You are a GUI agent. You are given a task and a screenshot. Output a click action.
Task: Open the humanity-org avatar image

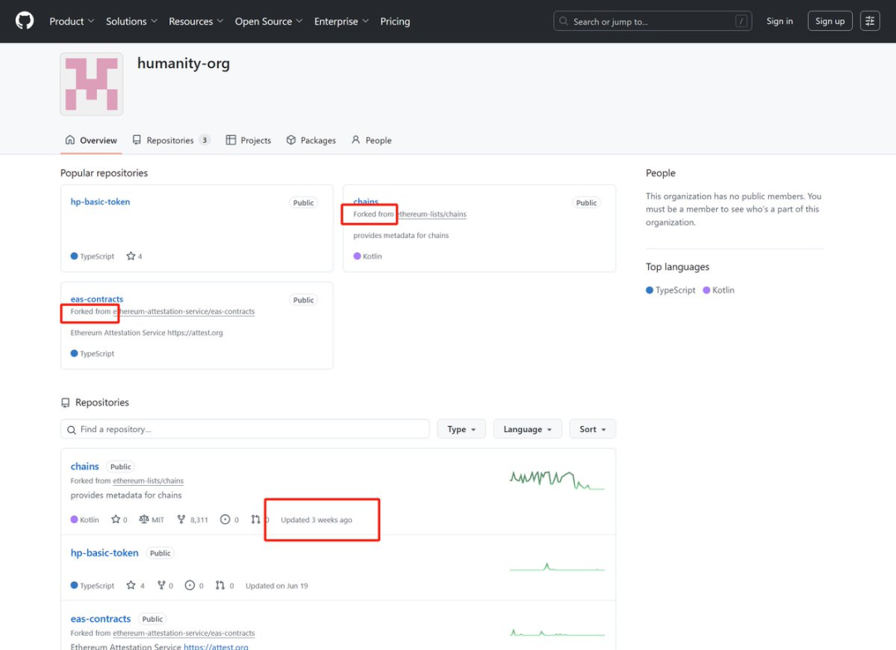coord(91,84)
